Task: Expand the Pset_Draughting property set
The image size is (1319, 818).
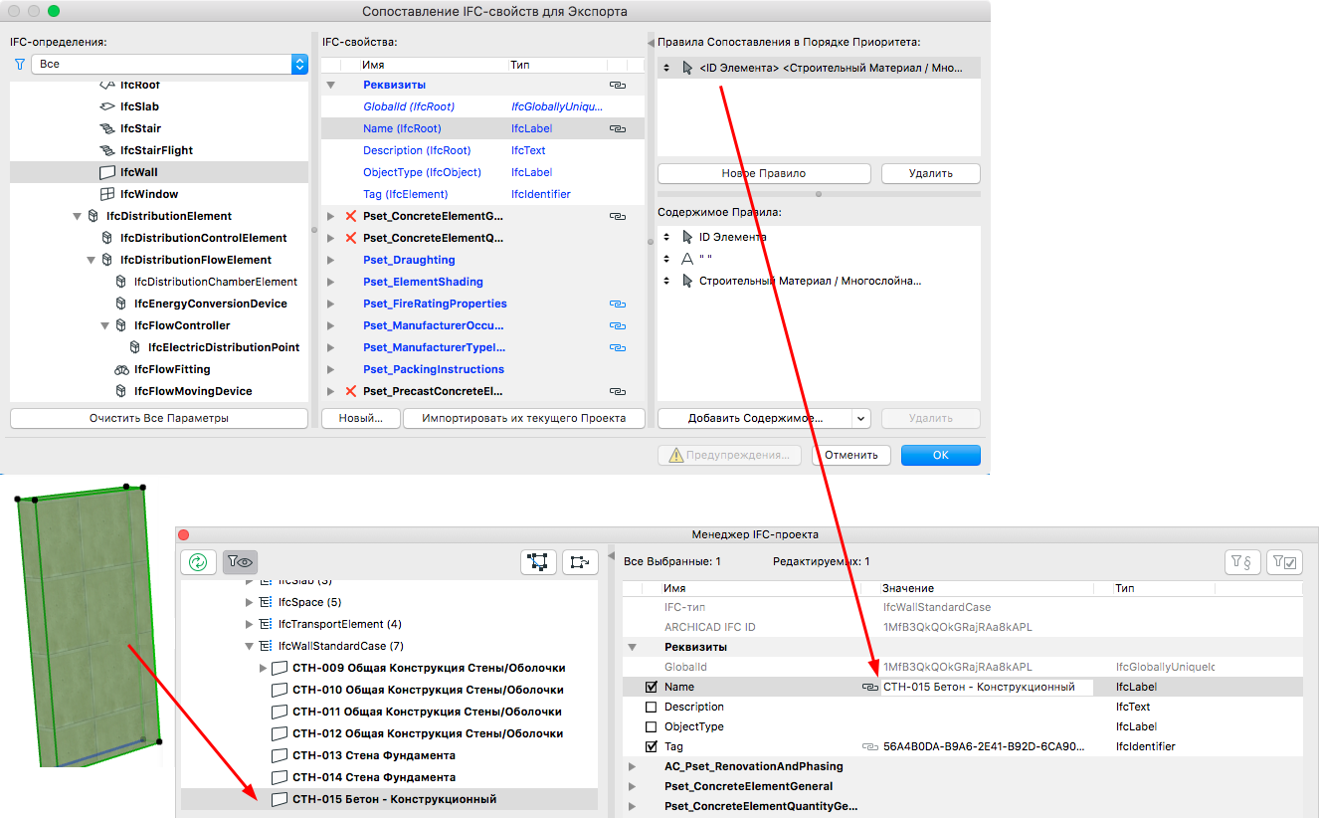Action: point(331,260)
